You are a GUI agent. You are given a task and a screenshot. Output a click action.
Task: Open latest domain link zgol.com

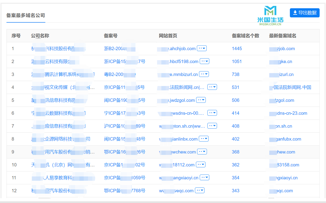(x=282, y=100)
